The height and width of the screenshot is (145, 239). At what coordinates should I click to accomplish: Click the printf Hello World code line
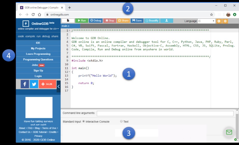97,76
